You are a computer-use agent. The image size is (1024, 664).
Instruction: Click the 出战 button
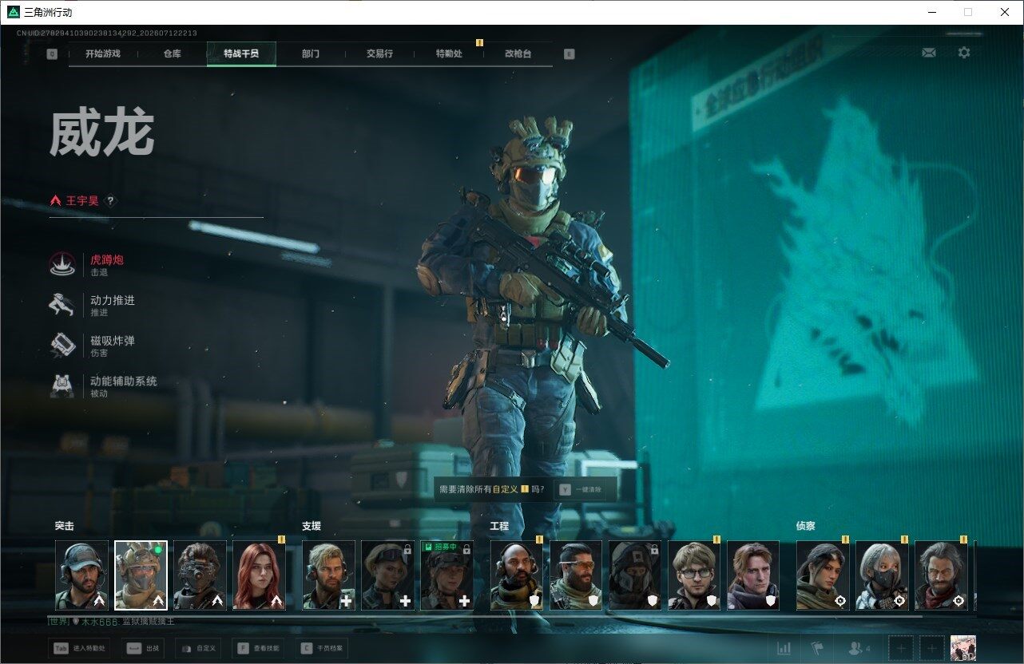[144, 649]
